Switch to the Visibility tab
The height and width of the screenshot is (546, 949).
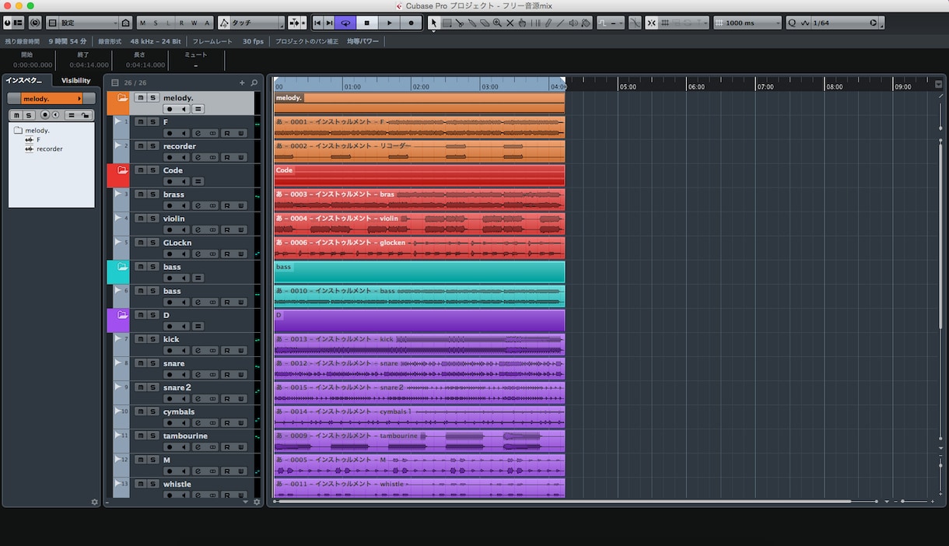click(76, 81)
